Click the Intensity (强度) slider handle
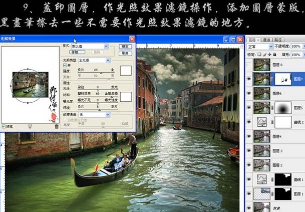 coord(101,73)
